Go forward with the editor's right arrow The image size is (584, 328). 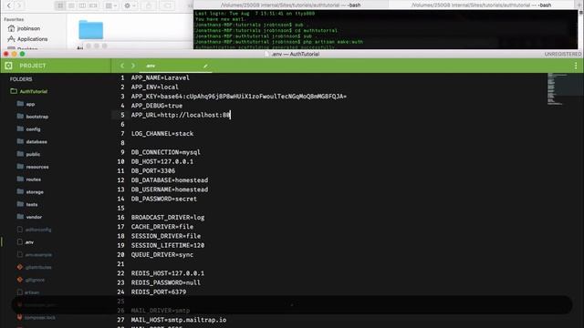(x=133, y=66)
